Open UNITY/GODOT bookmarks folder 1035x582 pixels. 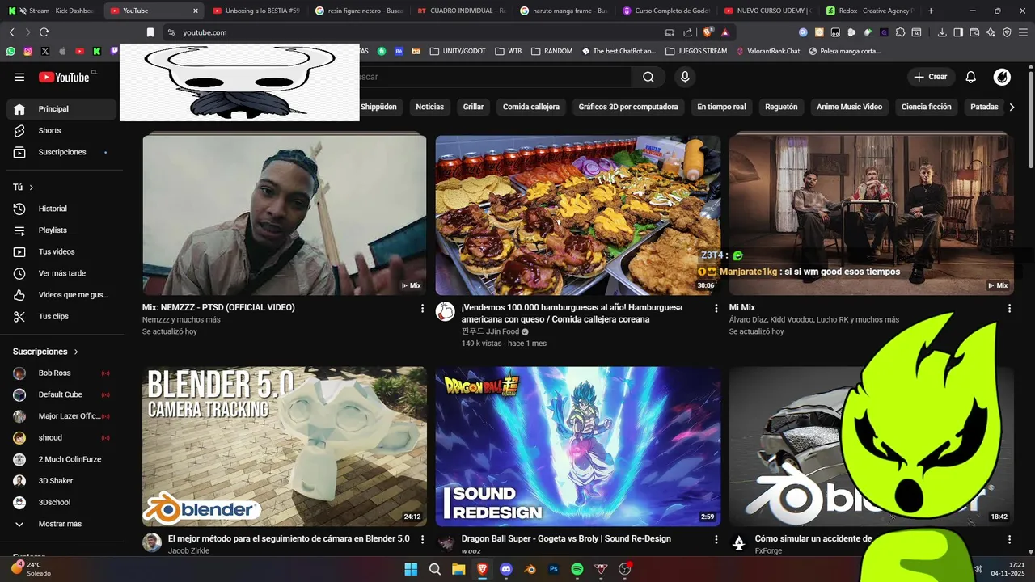pos(458,51)
